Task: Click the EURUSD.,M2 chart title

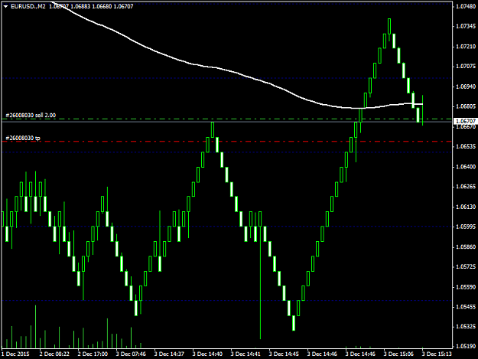Action: 28,6
